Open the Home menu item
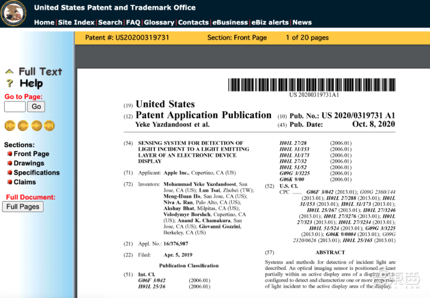Image resolution: width=430 pixels, height=298 pixels. pos(44,23)
